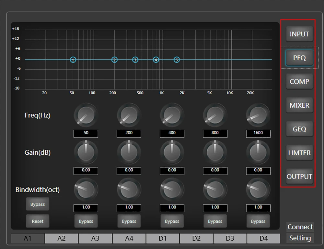Open the Setting option
The image size is (324, 249).
[x=300, y=238]
